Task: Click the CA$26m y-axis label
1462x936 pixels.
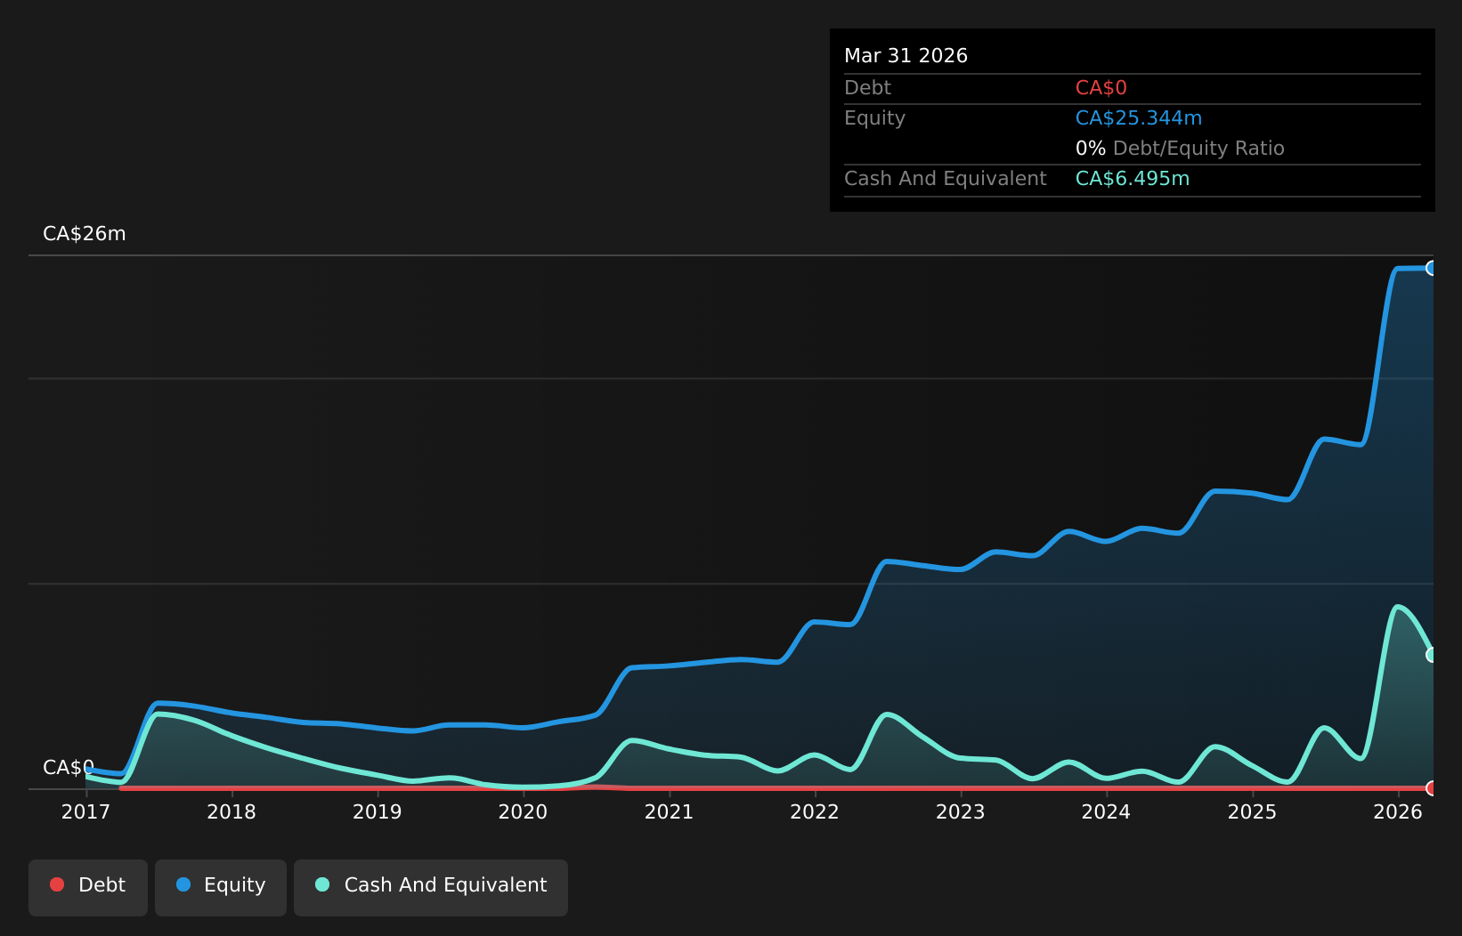Action: click(x=85, y=234)
